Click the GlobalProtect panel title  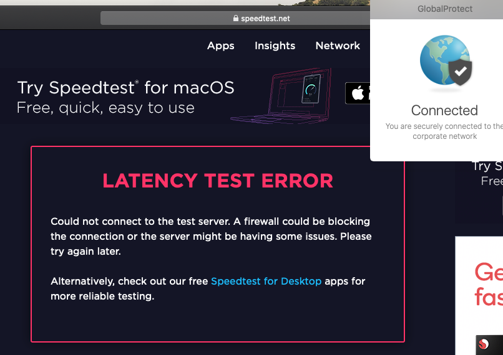(x=444, y=9)
